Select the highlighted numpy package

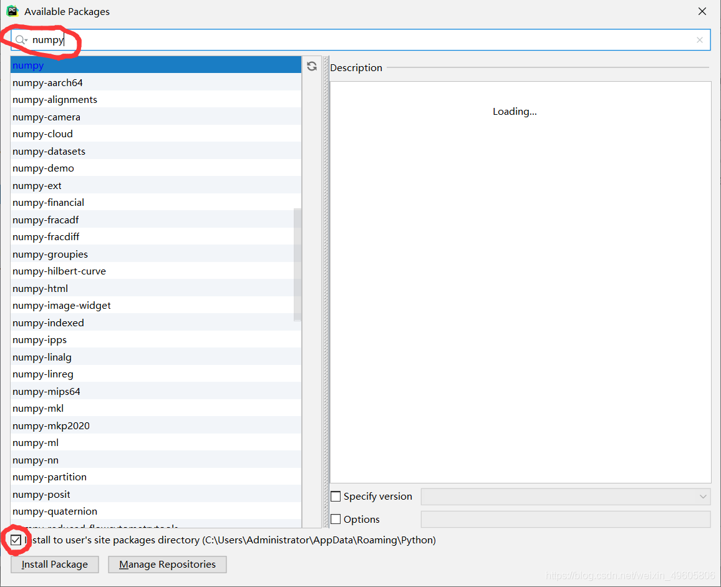click(156, 65)
